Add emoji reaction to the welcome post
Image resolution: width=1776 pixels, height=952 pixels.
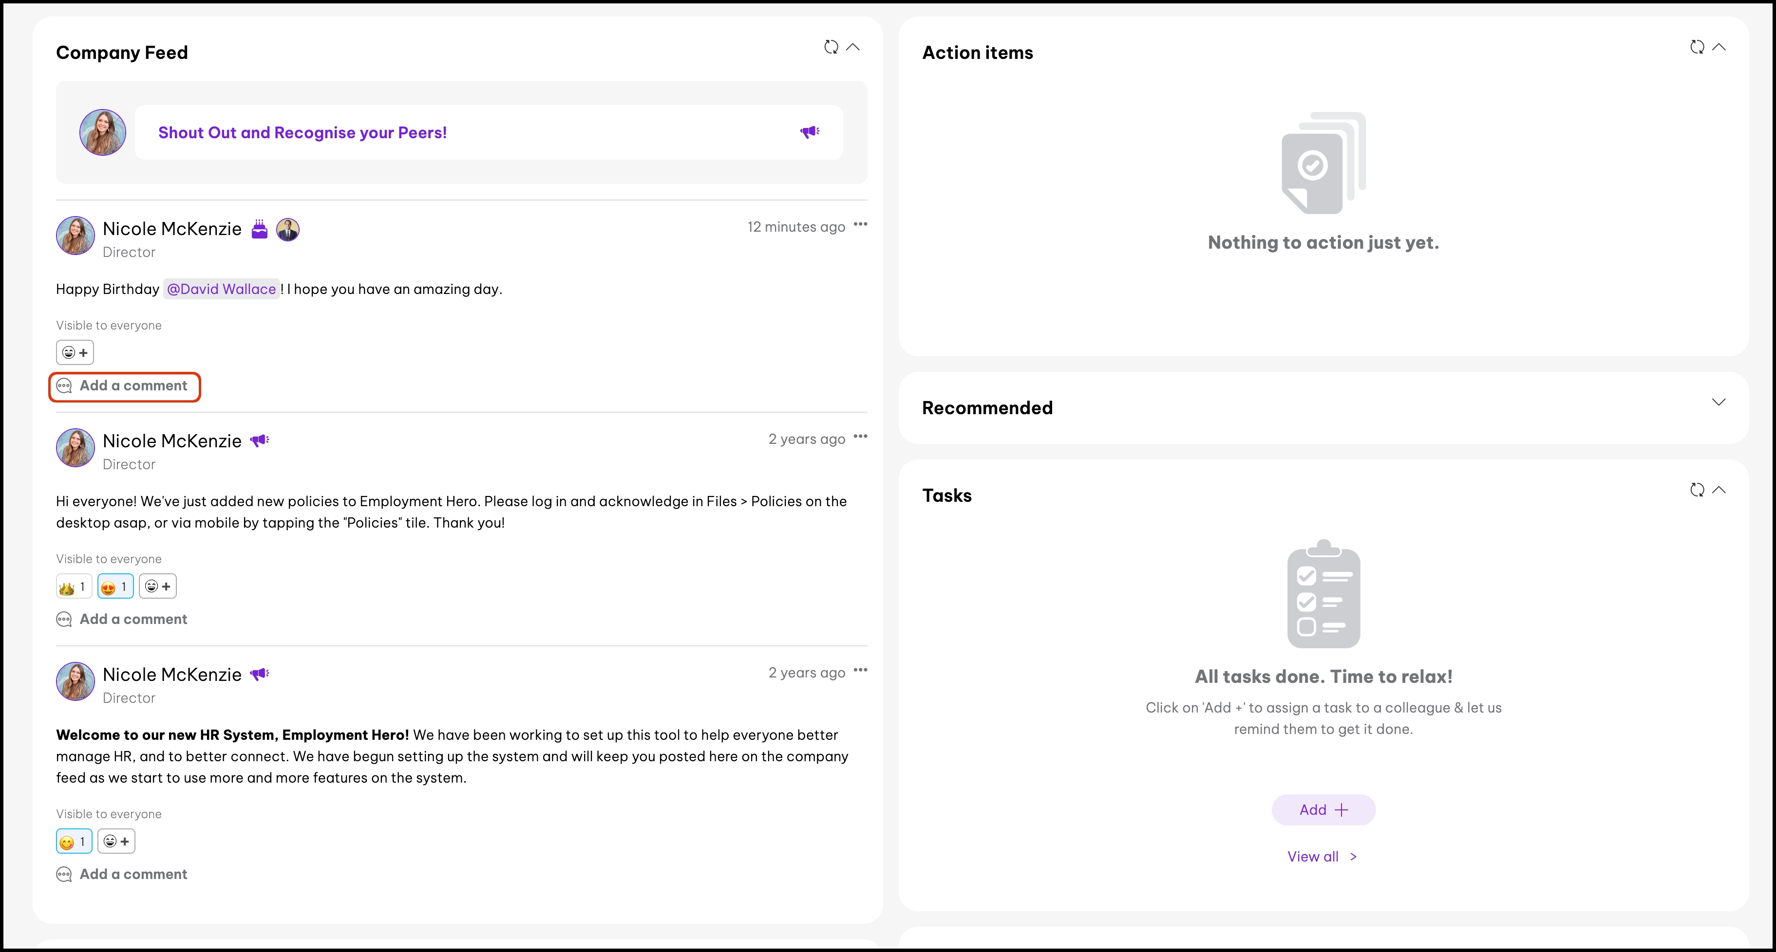click(x=116, y=841)
